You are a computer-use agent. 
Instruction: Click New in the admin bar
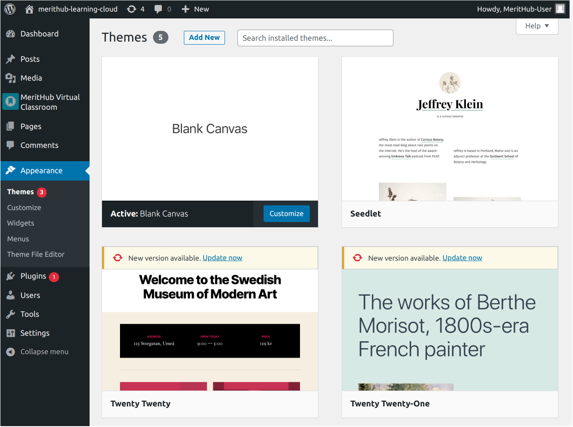point(201,9)
